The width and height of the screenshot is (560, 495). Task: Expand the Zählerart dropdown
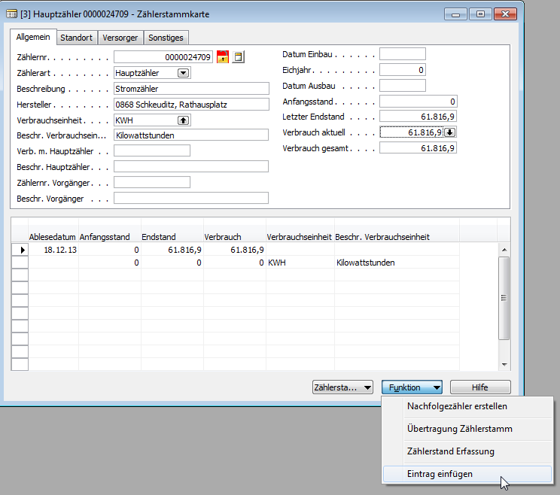coord(183,73)
